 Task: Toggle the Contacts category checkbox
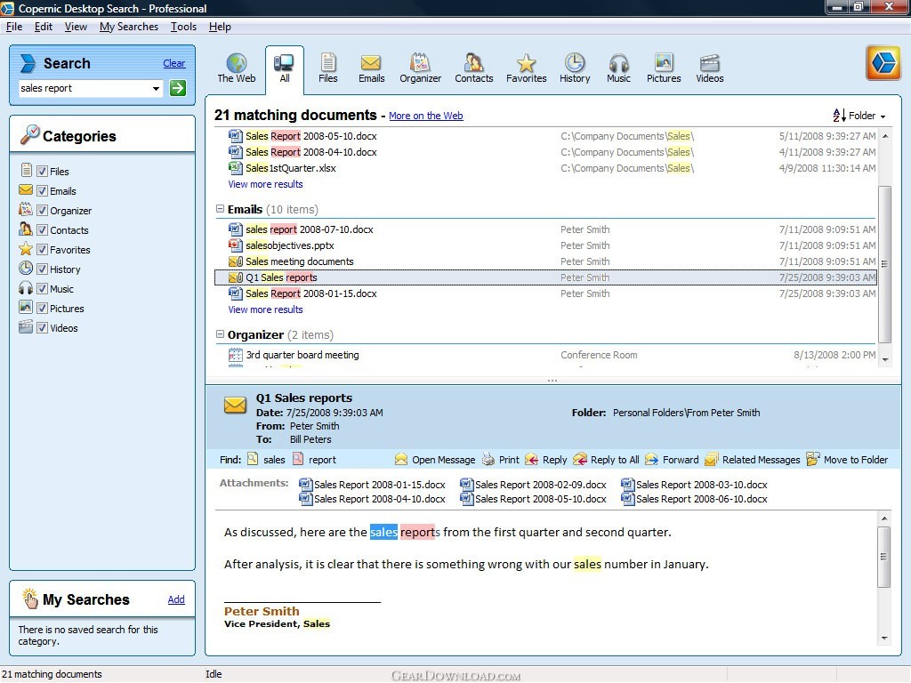(x=42, y=230)
